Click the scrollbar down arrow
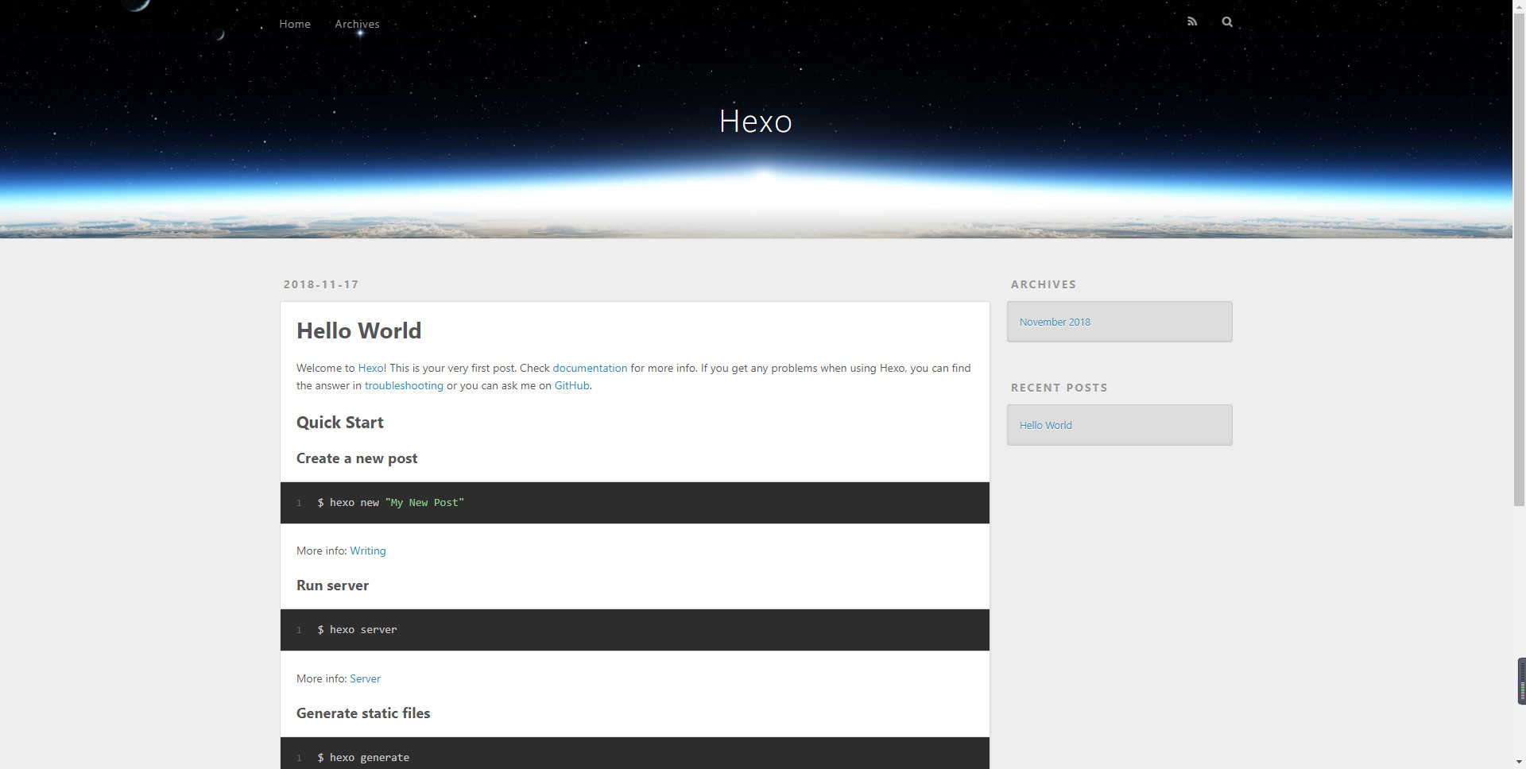The image size is (1526, 769). tap(1519, 763)
